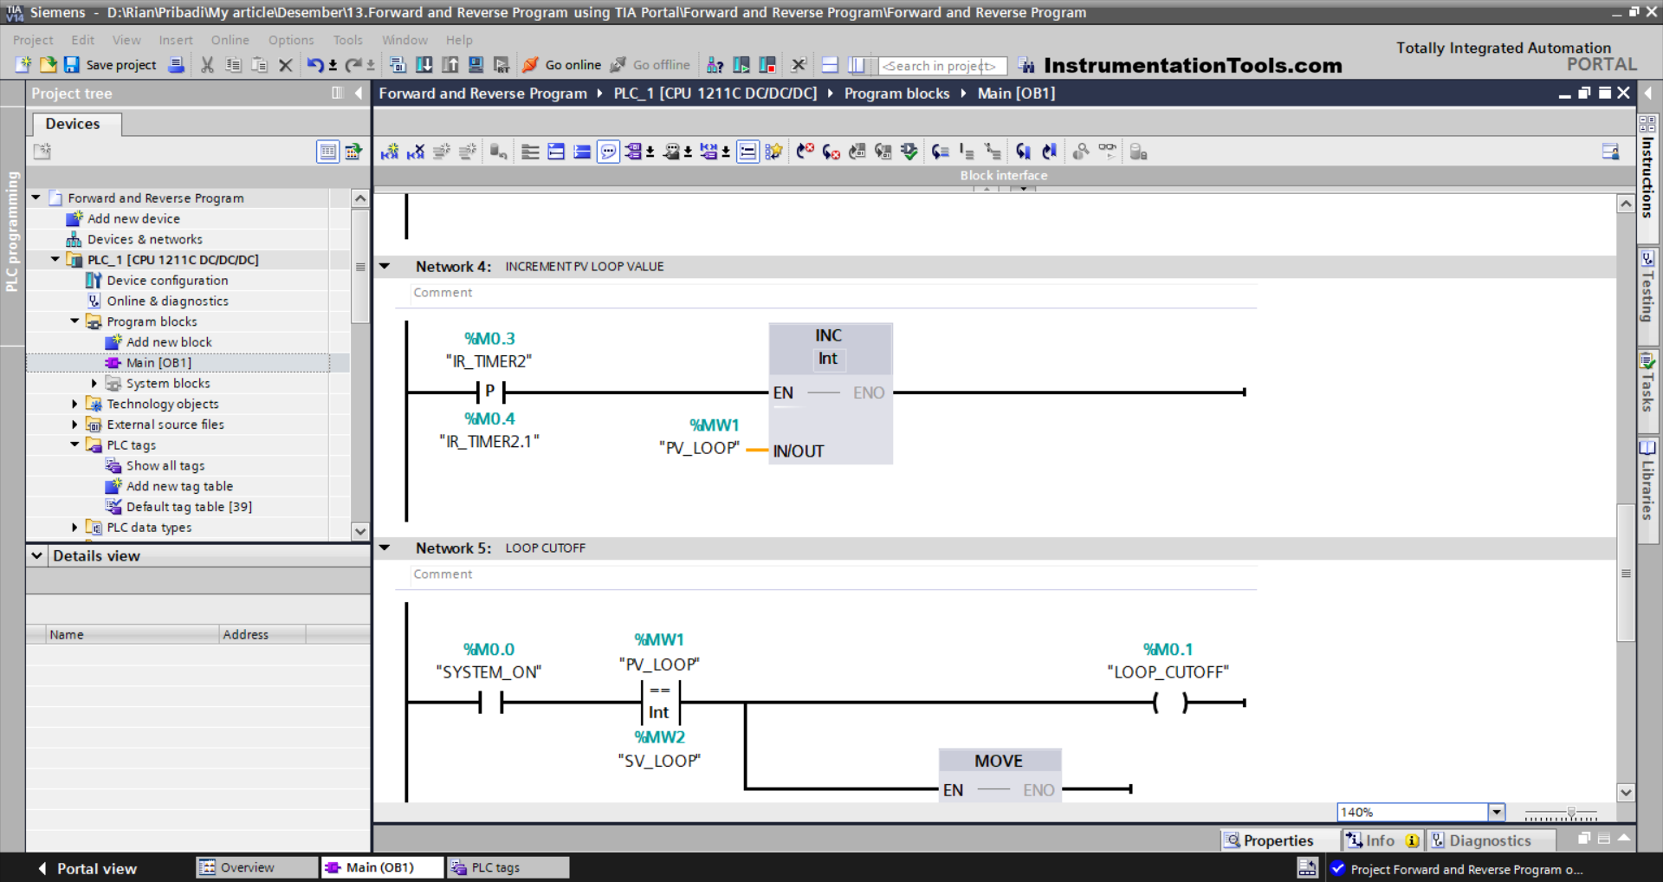Image resolution: width=1663 pixels, height=882 pixels.
Task: Click the Go online button
Action: (562, 65)
